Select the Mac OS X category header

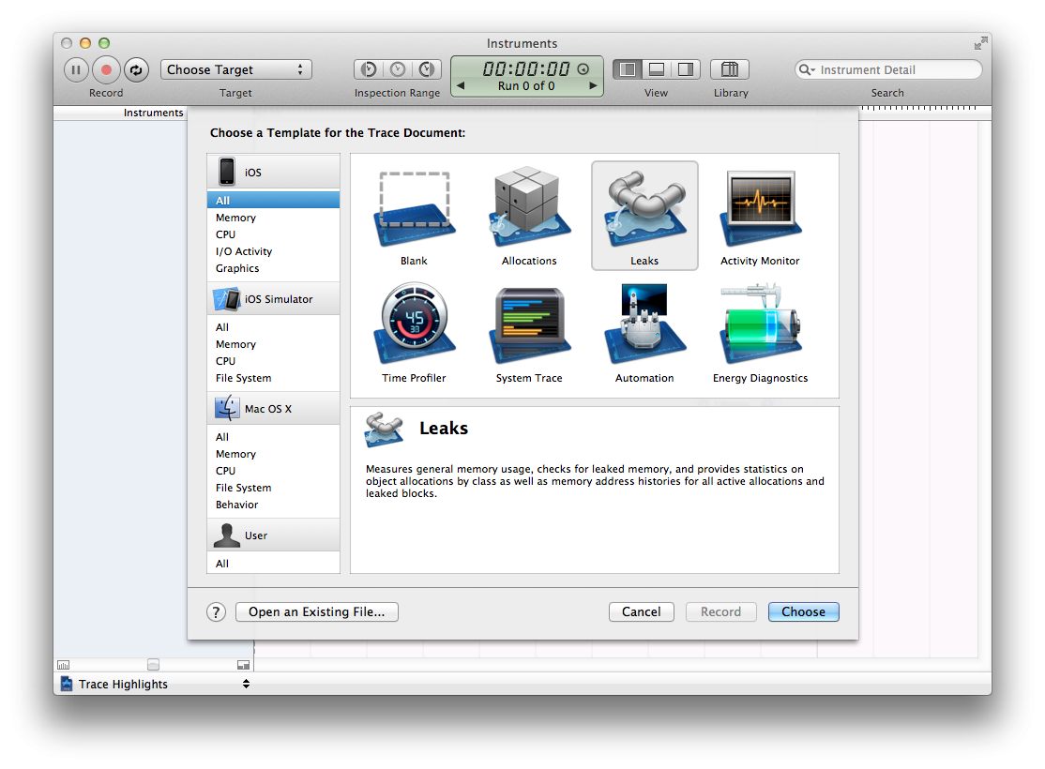(273, 409)
